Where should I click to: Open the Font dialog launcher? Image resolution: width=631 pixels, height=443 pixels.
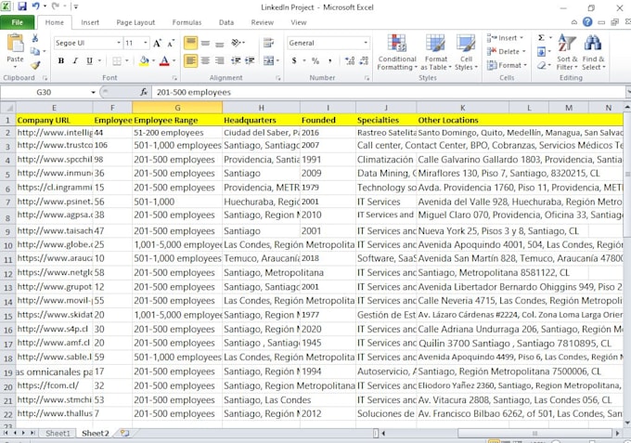174,78
